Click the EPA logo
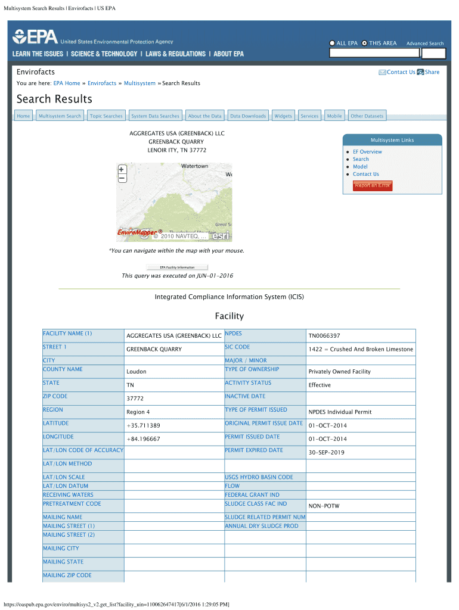 click(35, 37)
